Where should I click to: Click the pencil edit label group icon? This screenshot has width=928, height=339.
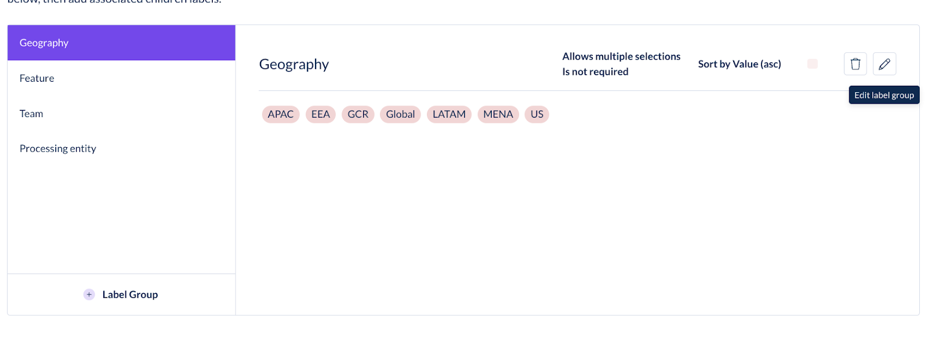884,64
